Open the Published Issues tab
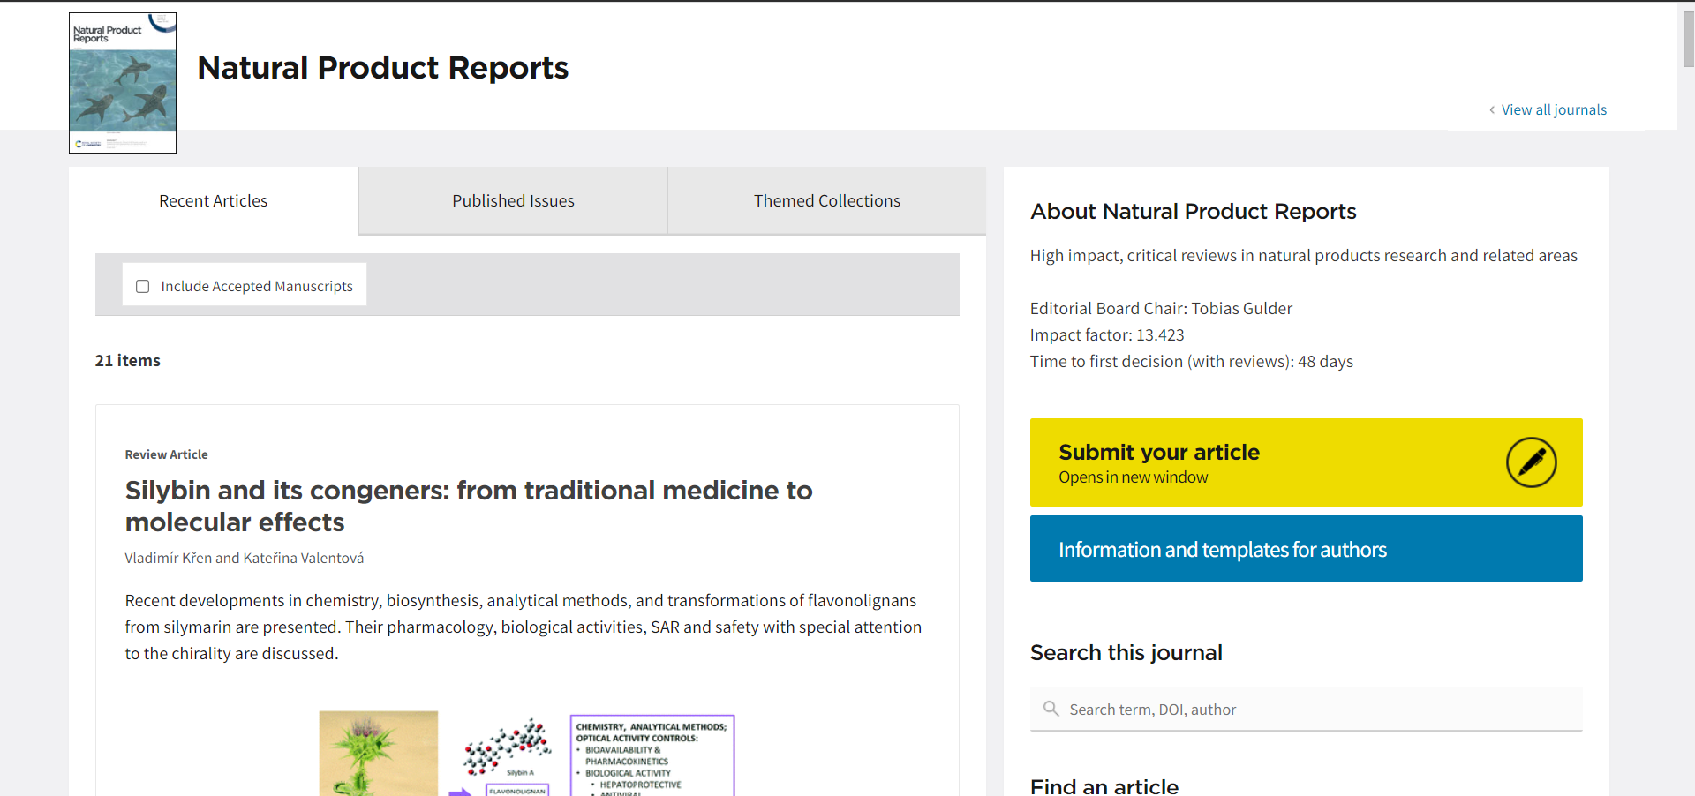This screenshot has width=1695, height=796. pos(513,201)
